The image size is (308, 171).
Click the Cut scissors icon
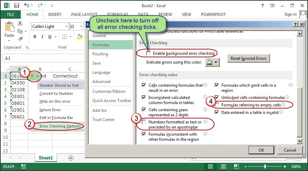coord(20,23)
